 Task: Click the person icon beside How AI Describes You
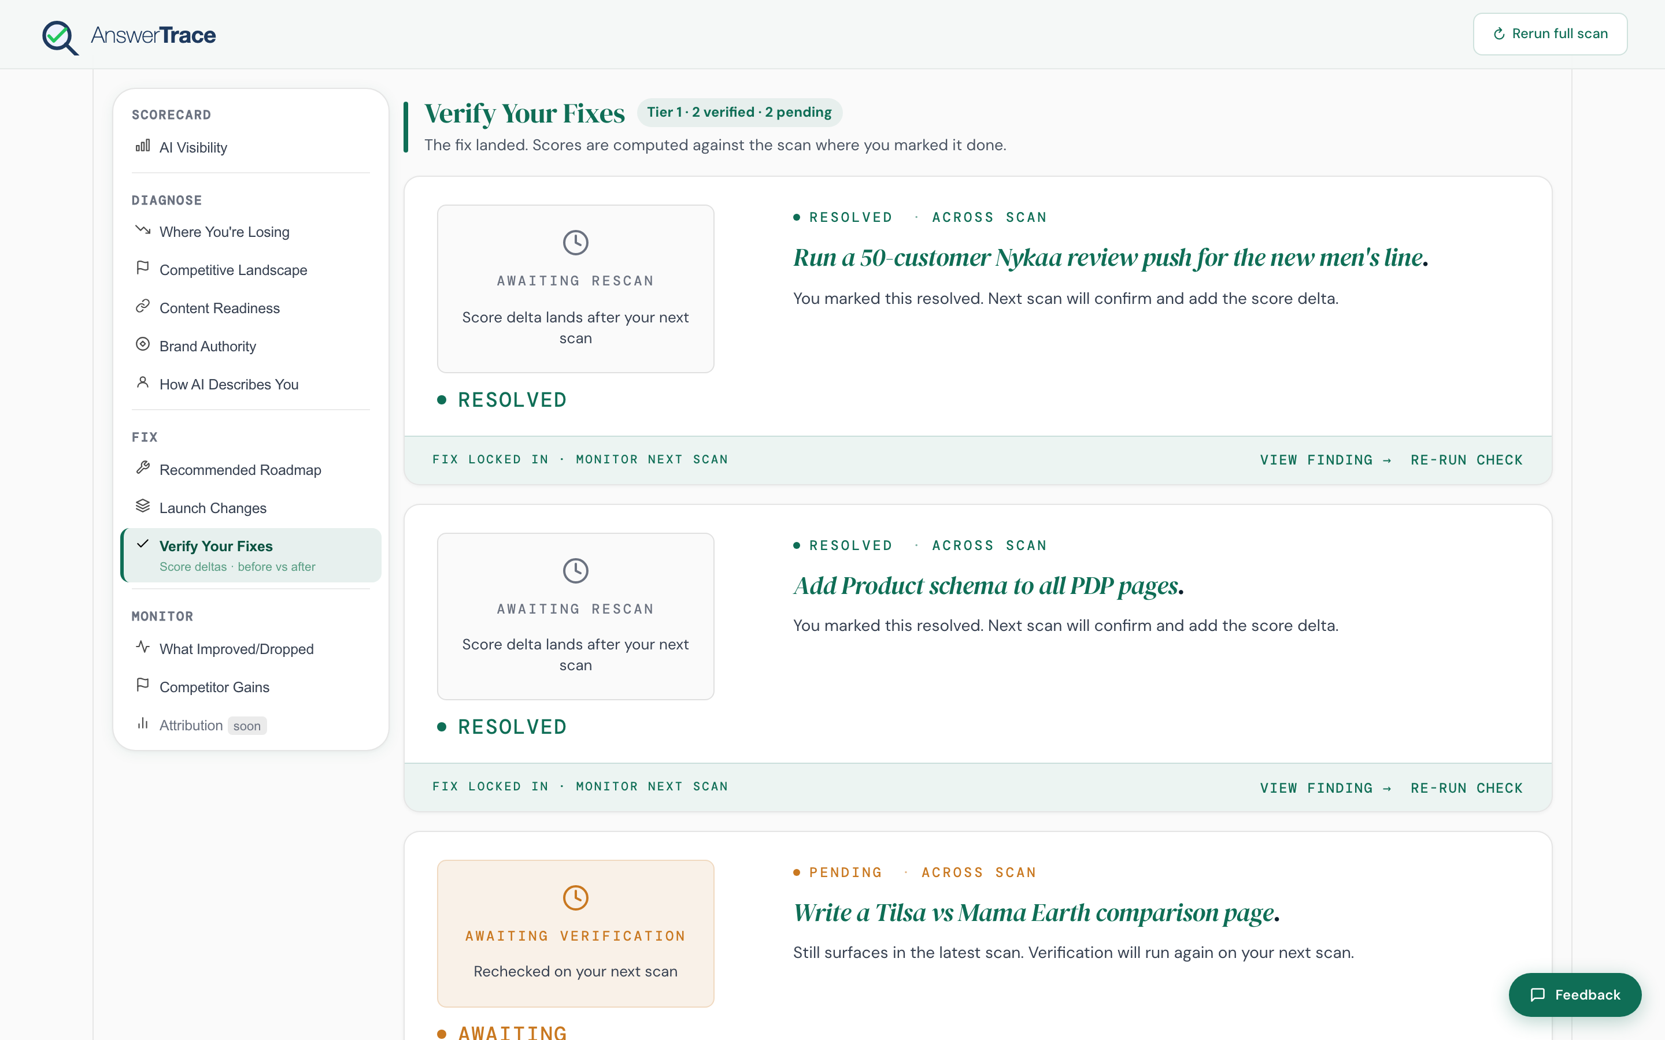point(142,382)
